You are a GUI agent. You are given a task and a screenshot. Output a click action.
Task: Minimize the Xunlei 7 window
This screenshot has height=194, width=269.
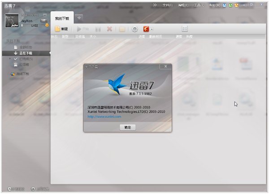pos(243,5)
